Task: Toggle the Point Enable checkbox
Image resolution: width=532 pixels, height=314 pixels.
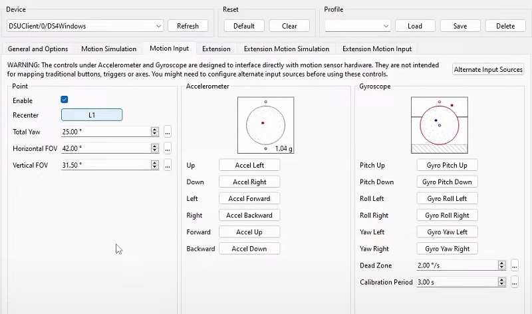Action: click(65, 100)
